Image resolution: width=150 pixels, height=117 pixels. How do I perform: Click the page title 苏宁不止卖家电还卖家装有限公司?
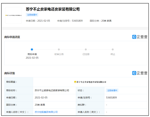[x=53, y=9]
